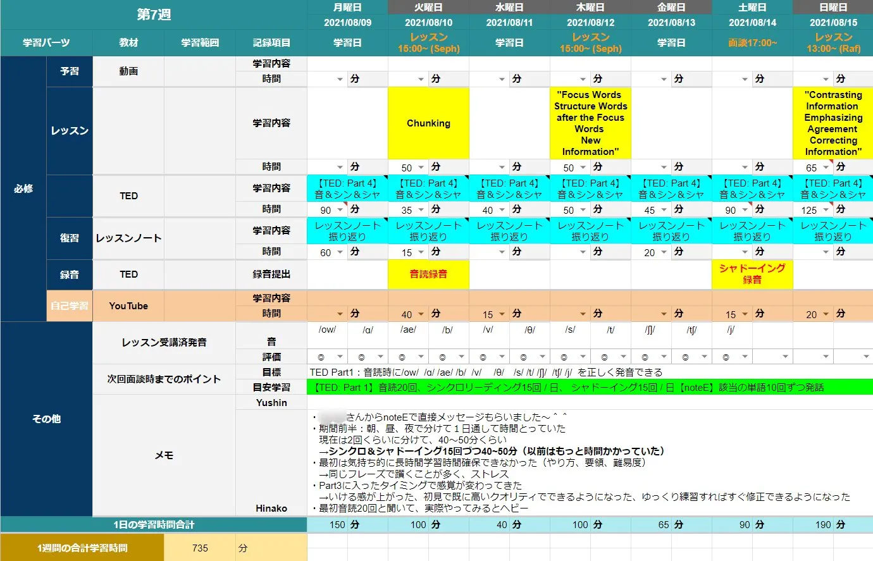Open Sunday's YouTube time dropdown showing 20
Screen dimensions: 873x561
click(826, 314)
